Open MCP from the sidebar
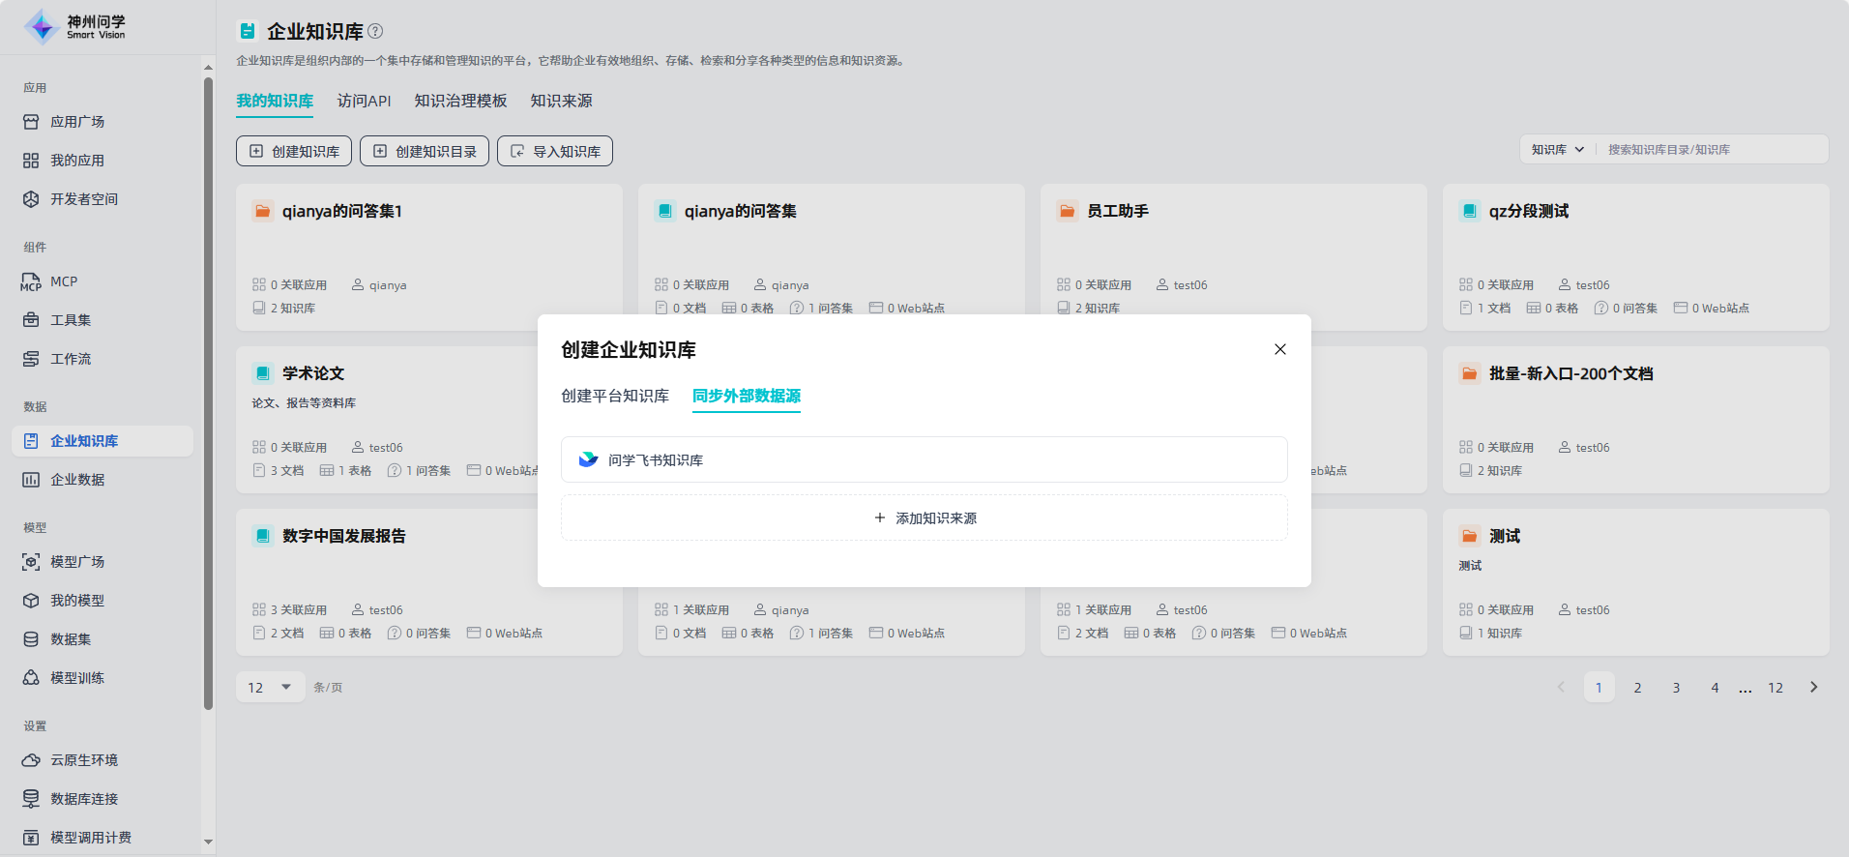 tap(64, 281)
